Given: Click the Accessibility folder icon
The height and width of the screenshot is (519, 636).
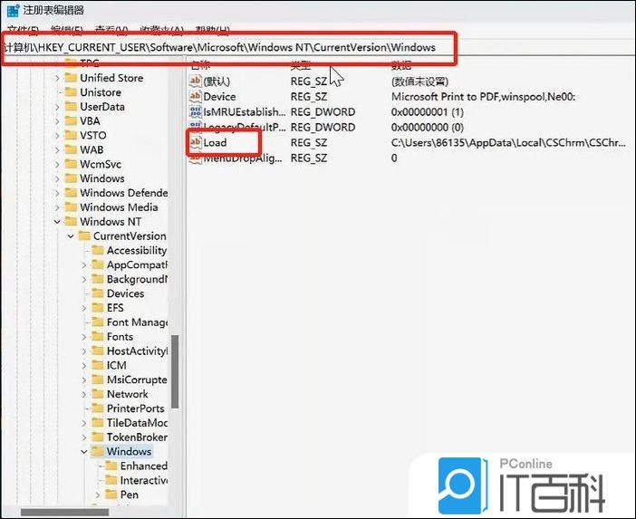Looking at the screenshot, I should (98, 250).
